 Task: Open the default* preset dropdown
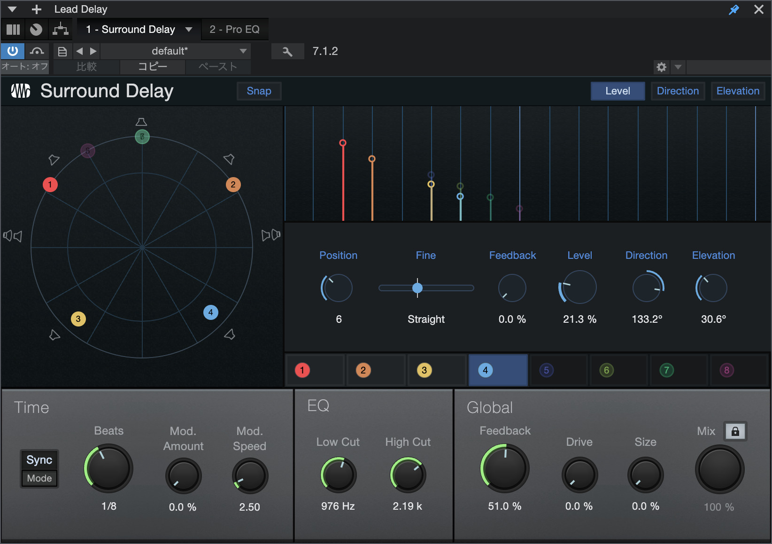click(176, 51)
